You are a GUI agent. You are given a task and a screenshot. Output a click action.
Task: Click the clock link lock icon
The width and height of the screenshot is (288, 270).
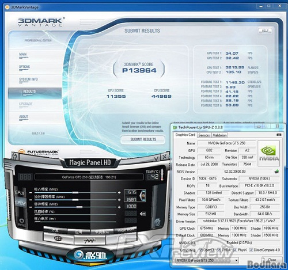click(143, 196)
